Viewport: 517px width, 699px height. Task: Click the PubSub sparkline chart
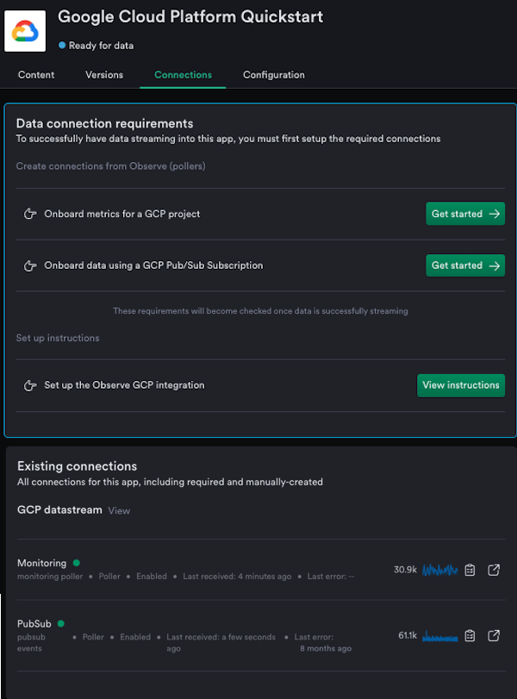coord(440,636)
